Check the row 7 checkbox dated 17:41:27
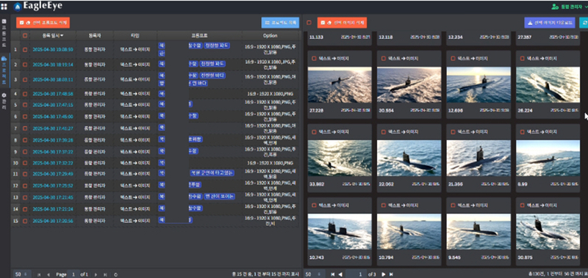The width and height of the screenshot is (588, 278). pos(25,128)
